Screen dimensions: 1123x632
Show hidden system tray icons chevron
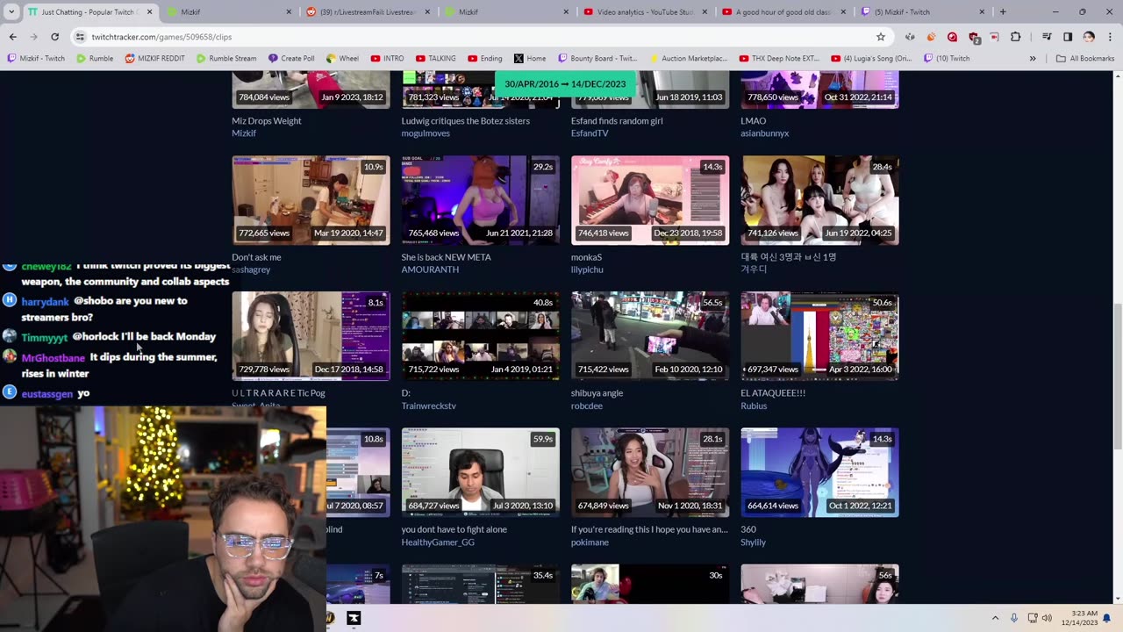[995, 618]
